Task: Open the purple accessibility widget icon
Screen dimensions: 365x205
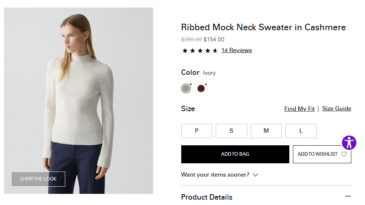Action: [349, 143]
